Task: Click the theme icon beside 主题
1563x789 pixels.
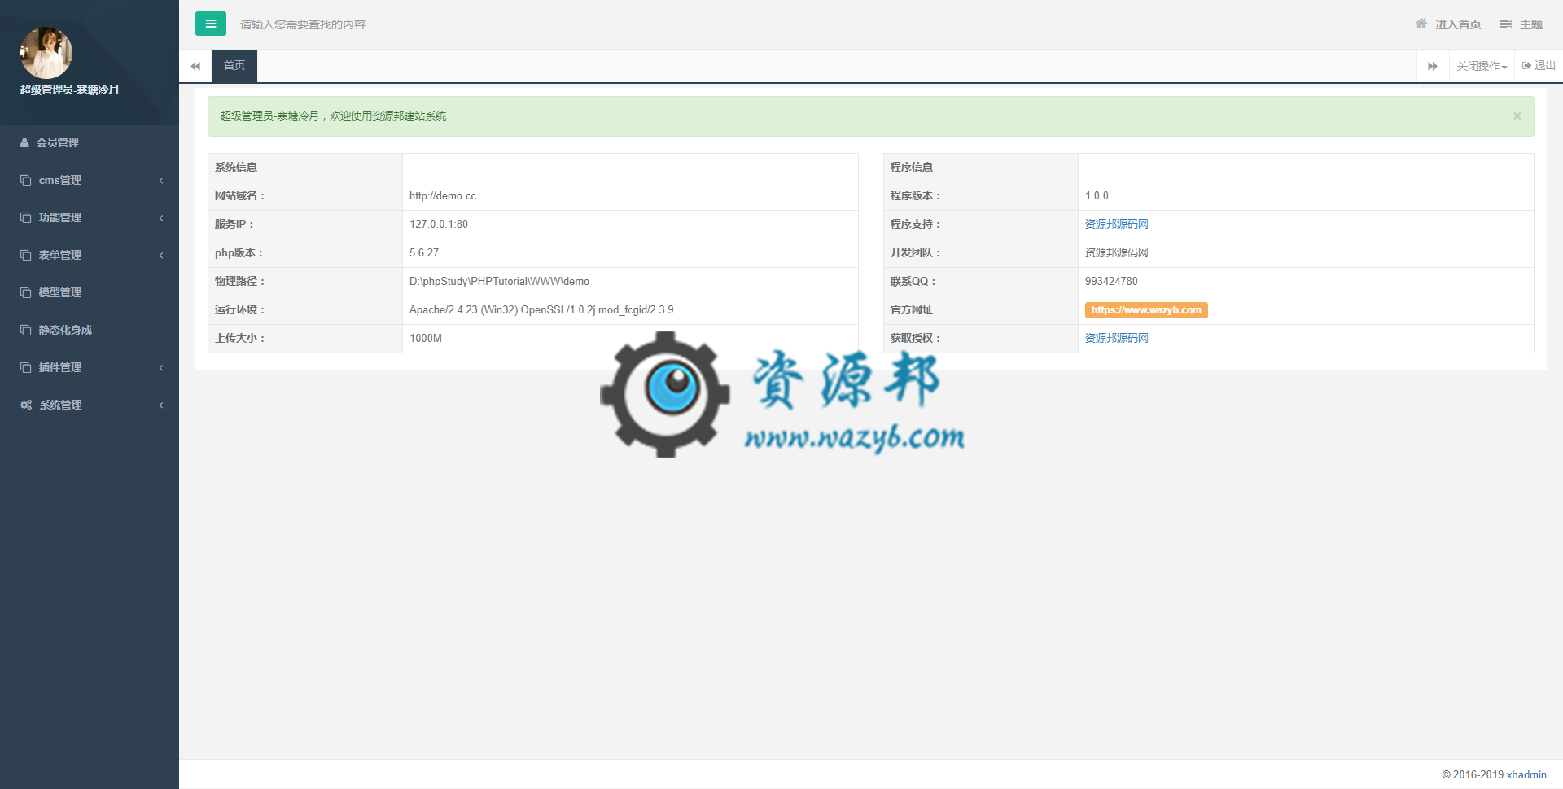Action: click(x=1506, y=24)
